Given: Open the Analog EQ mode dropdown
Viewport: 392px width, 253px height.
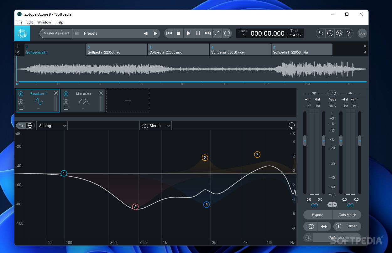Looking at the screenshot, I should 52,126.
